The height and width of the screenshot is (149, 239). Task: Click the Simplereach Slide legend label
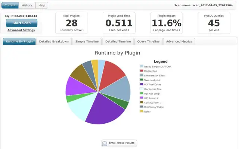[x=154, y=76]
